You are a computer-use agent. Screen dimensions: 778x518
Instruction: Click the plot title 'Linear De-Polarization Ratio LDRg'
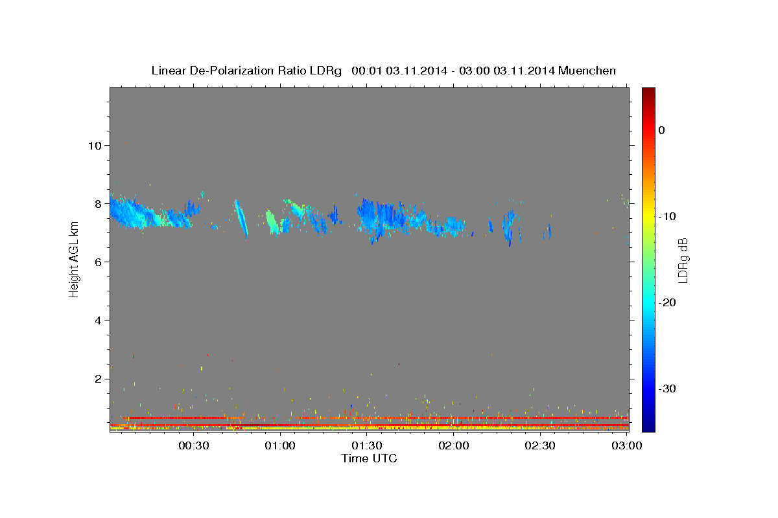pyautogui.click(x=246, y=71)
